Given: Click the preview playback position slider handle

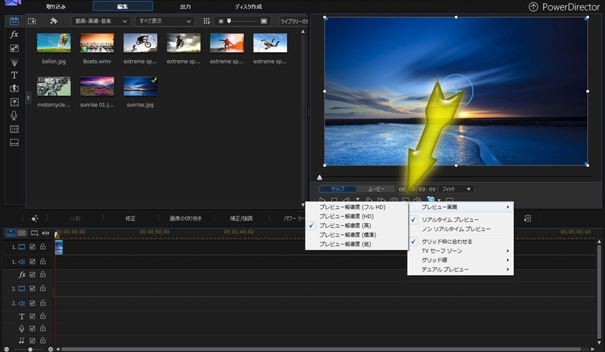Looking at the screenshot, I should [x=320, y=177].
